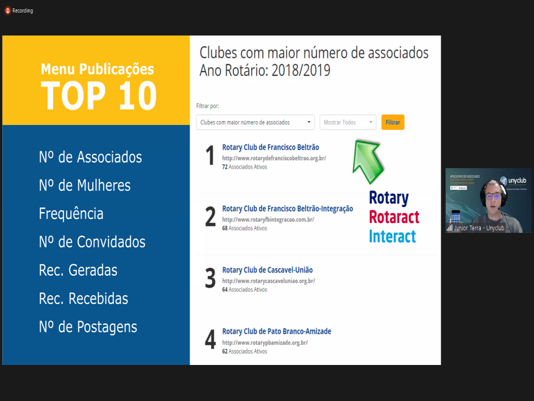Click signal bars icon beside Junior Terra
The image size is (534, 401).
(450, 228)
